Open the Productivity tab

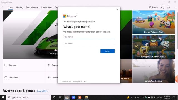point(46,7)
